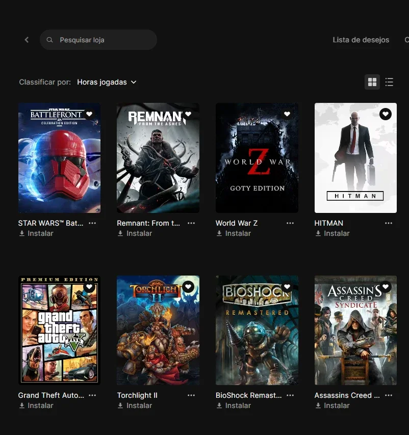The image size is (409, 435).
Task: Switch to grid view
Action: [x=372, y=82]
